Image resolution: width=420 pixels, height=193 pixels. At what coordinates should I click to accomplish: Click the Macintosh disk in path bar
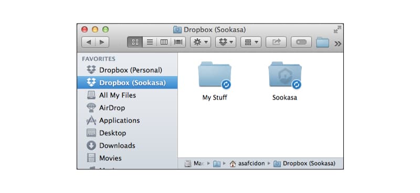pyautogui.click(x=194, y=163)
